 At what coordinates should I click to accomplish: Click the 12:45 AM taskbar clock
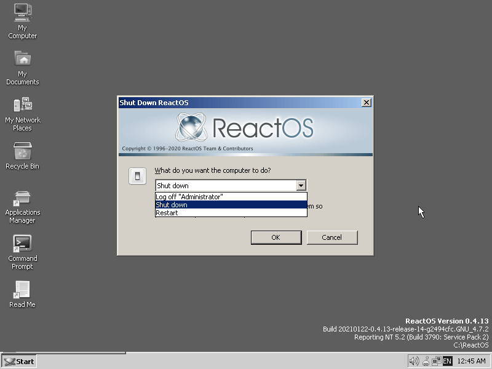tap(471, 362)
